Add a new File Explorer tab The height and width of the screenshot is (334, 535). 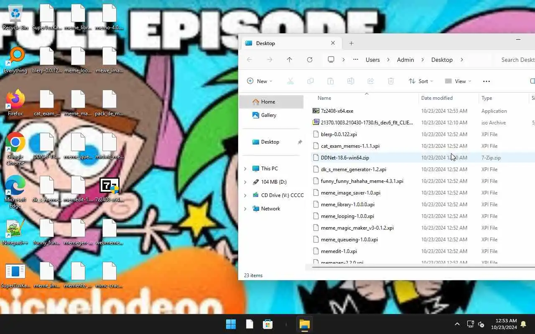pos(351,43)
